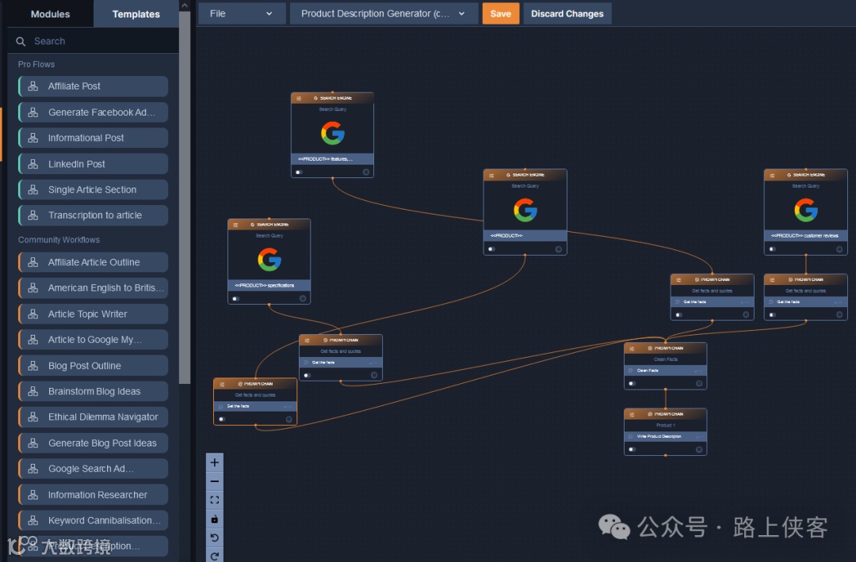Open Information Researcher workflow

(93, 495)
